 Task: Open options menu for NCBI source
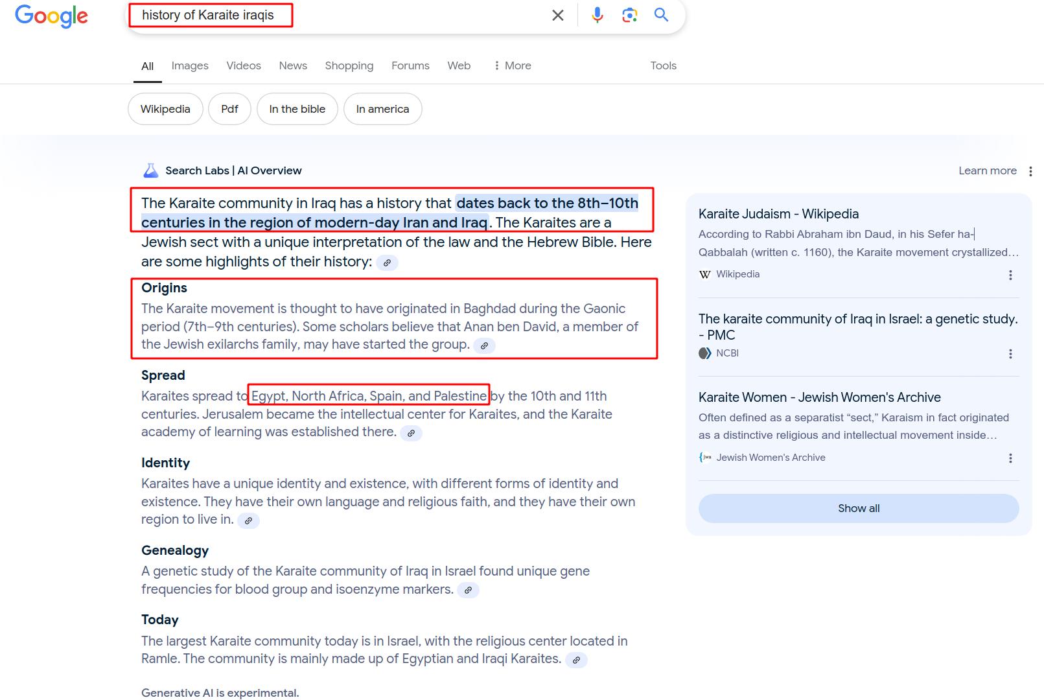tap(1010, 354)
